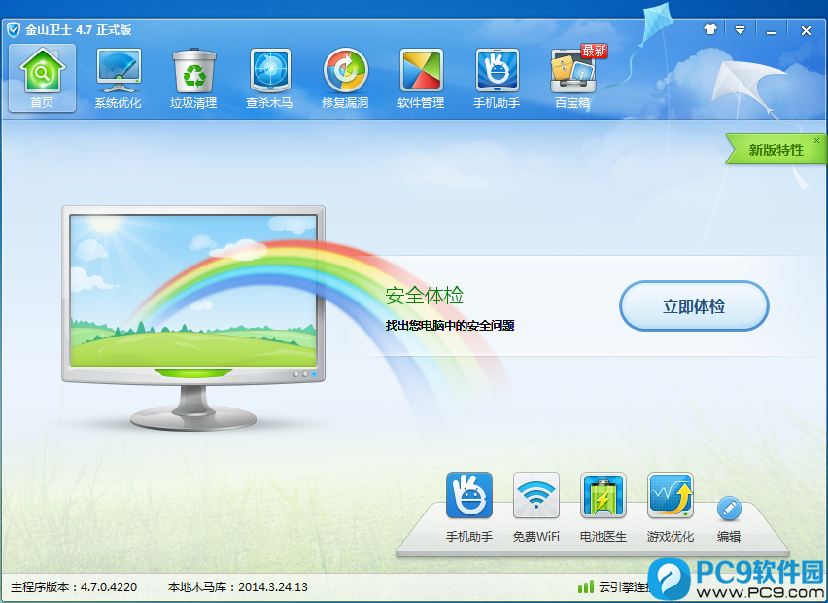Image resolution: width=828 pixels, height=603 pixels.
Task: Click the monitor rainbow illustration
Action: tap(193, 318)
